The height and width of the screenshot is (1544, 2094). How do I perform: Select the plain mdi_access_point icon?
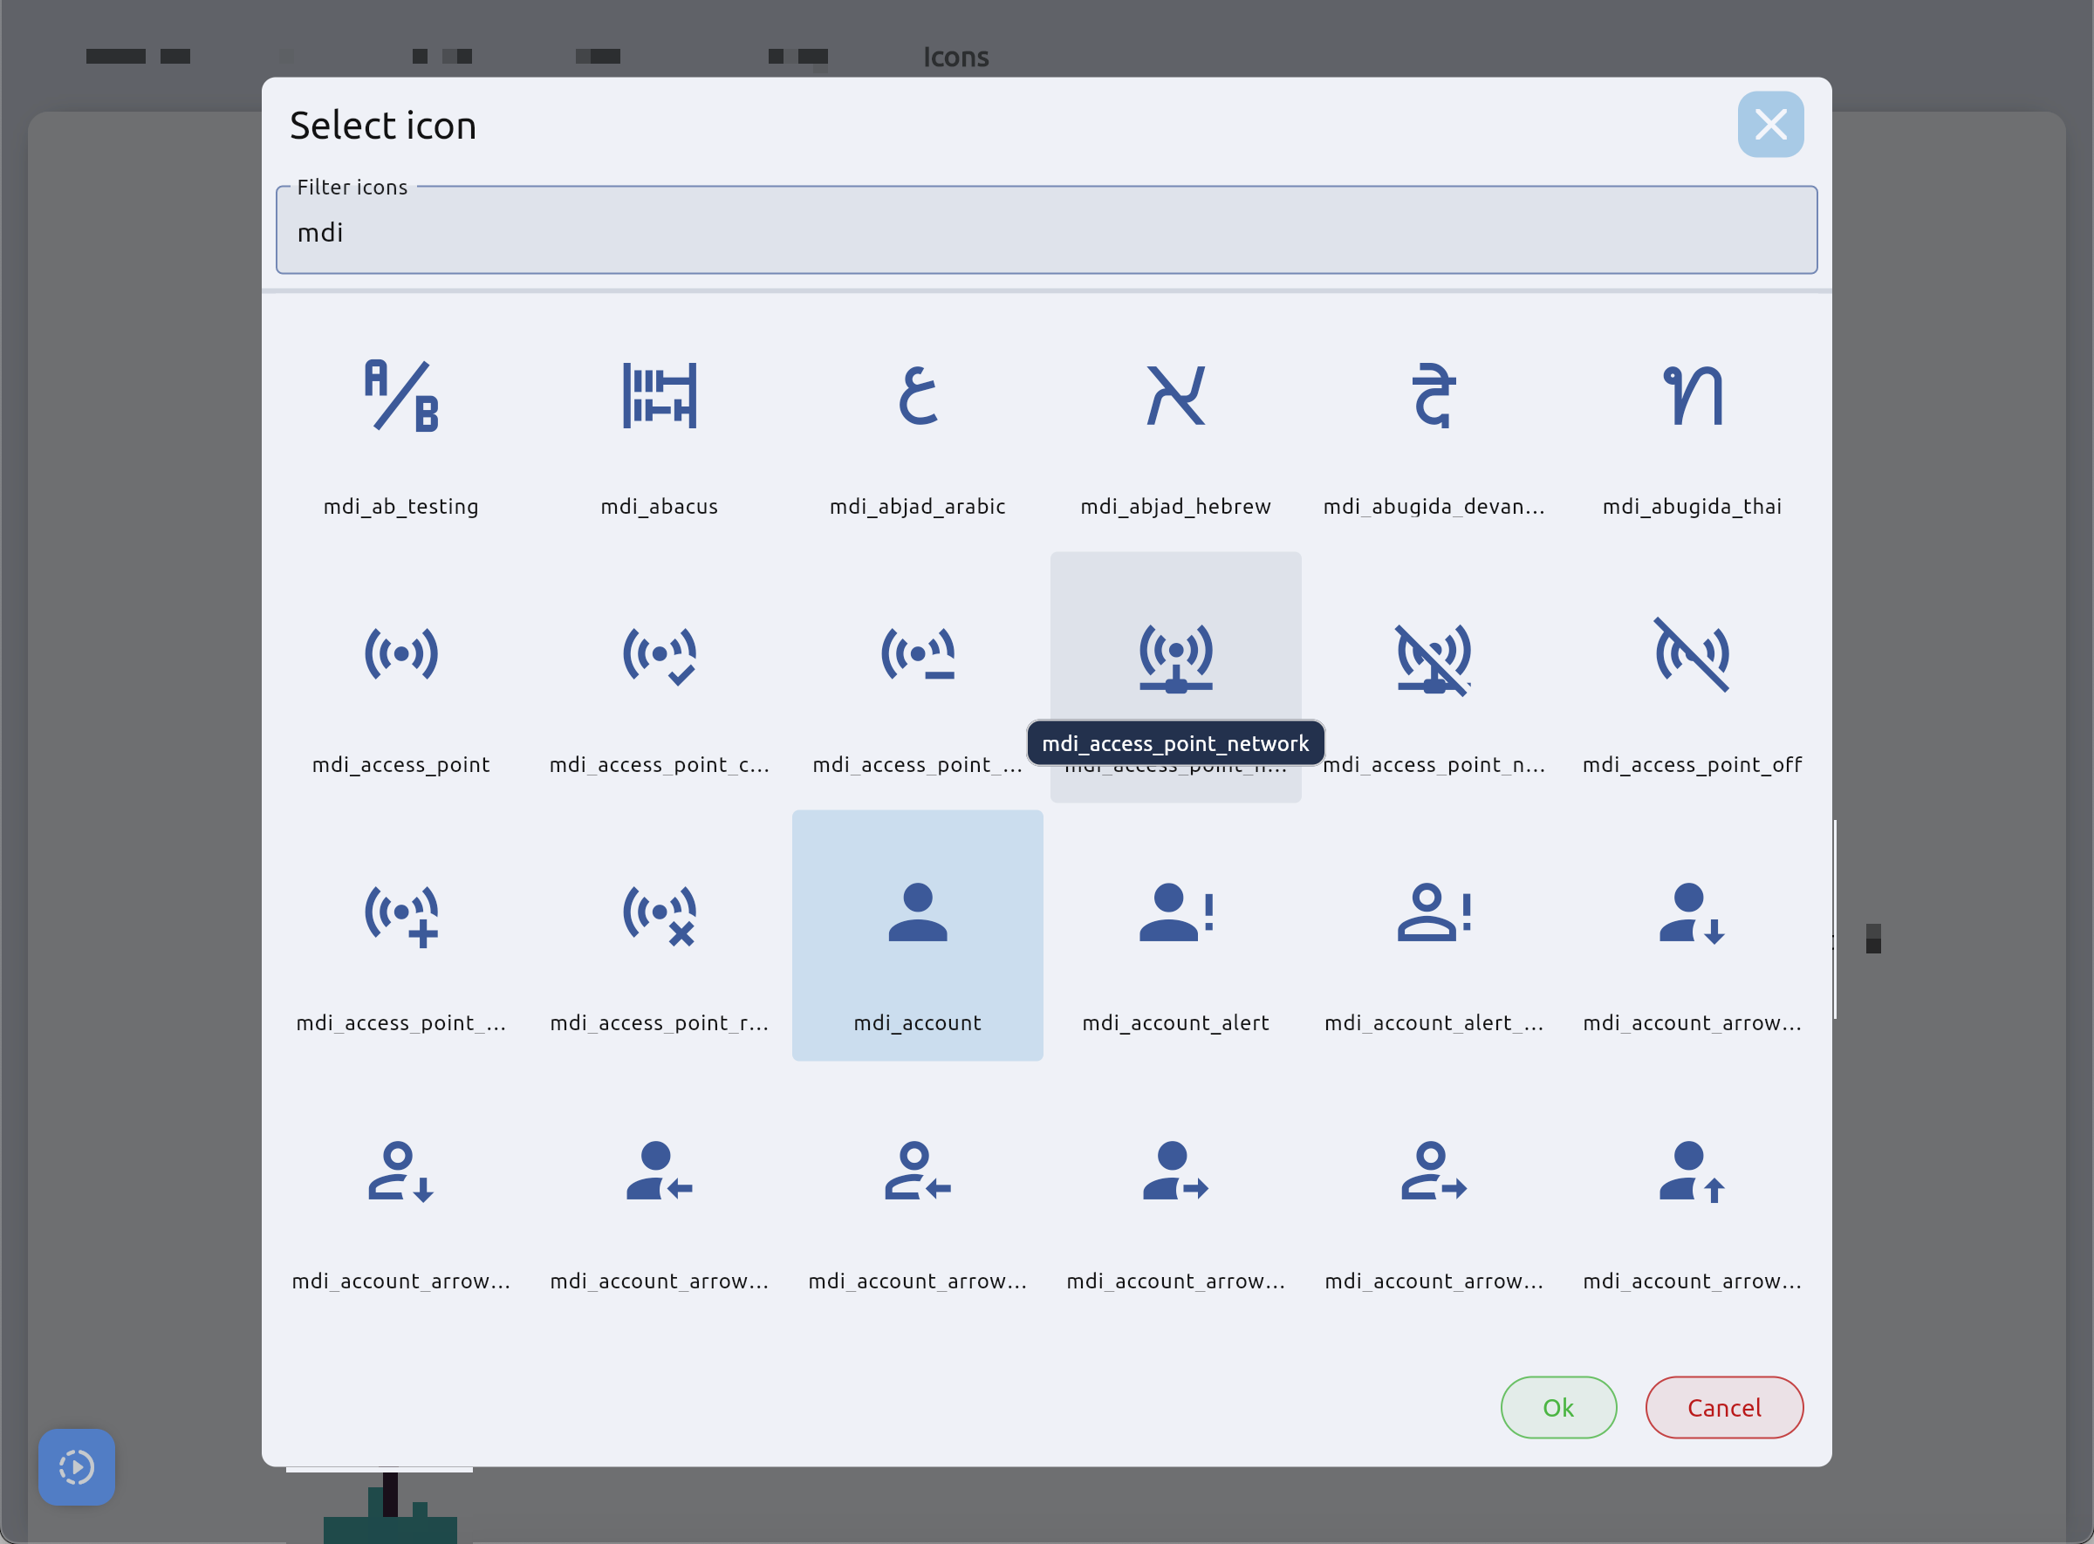coord(401,678)
